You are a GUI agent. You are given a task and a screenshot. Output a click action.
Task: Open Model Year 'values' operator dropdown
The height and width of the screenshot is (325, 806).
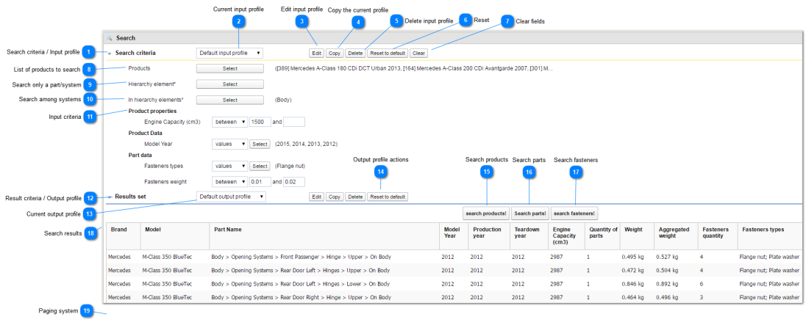coord(229,145)
